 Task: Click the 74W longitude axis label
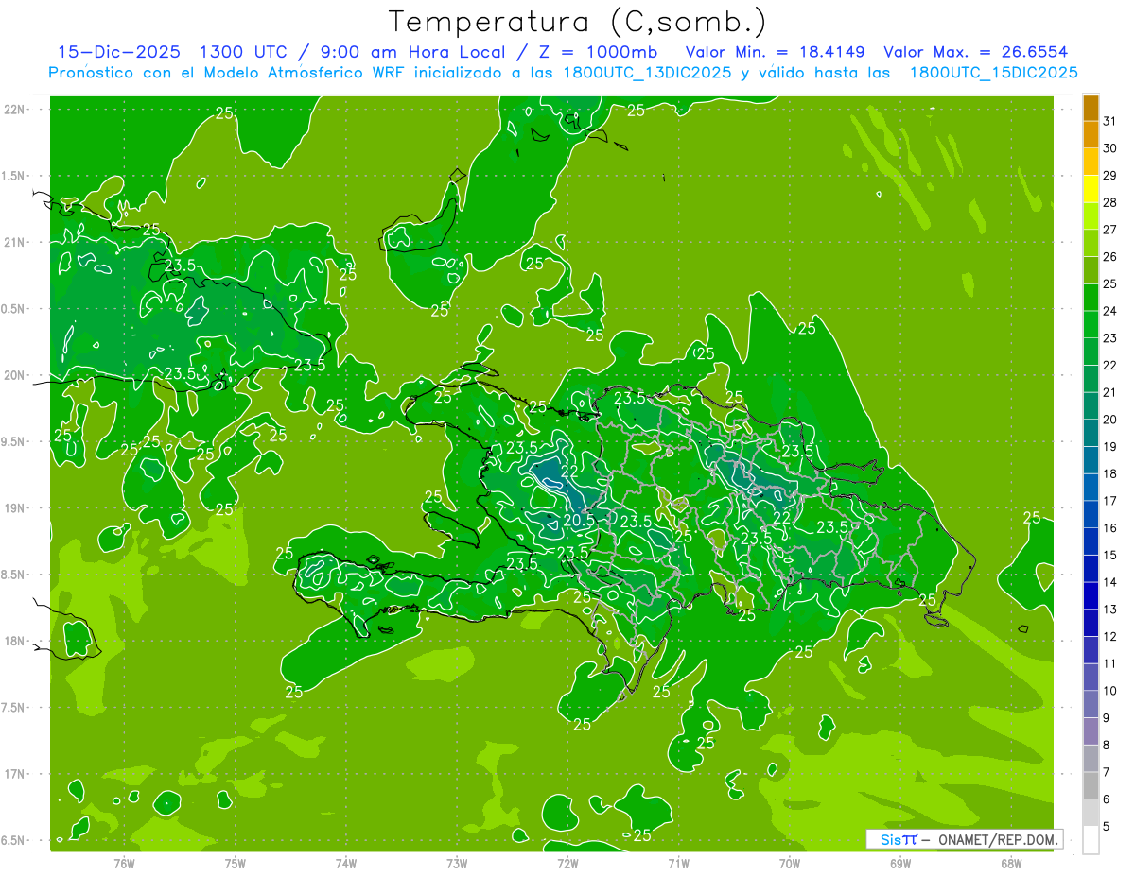click(x=345, y=863)
